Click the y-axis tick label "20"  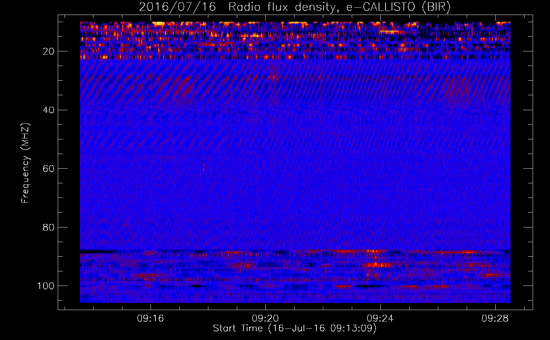(x=49, y=51)
